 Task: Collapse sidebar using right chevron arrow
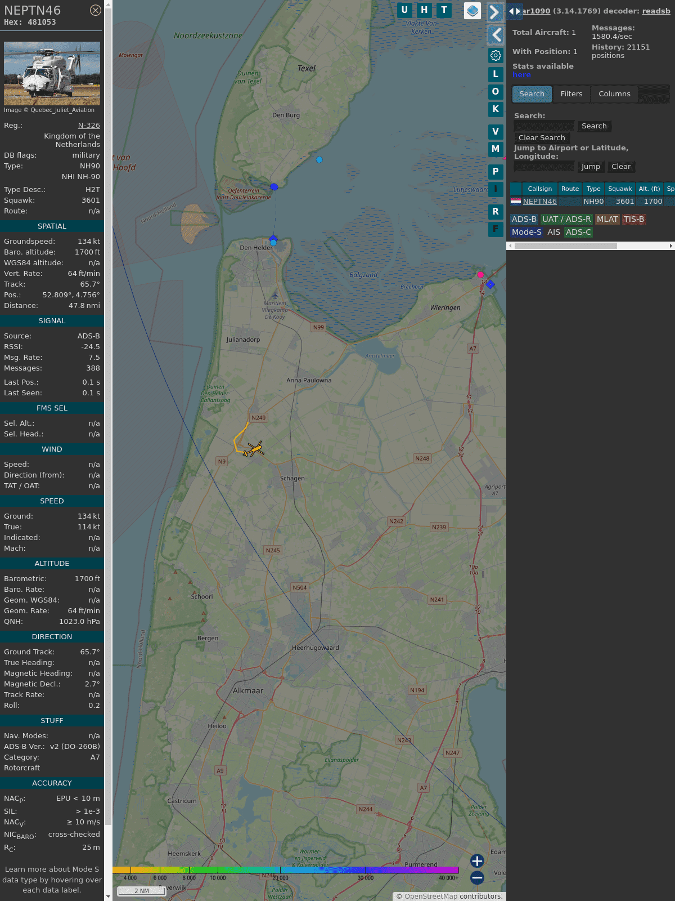click(494, 12)
